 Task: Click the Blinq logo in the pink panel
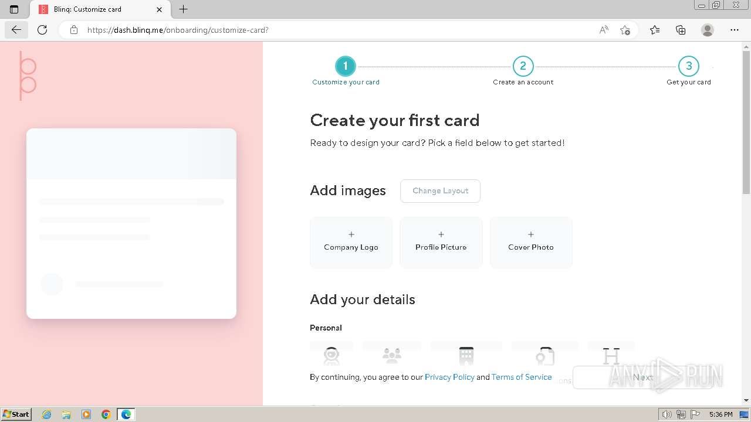(28, 76)
